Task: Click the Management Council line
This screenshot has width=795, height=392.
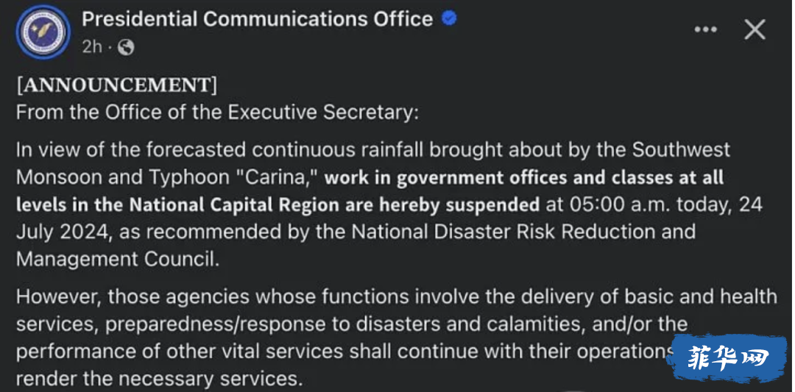Action: pyautogui.click(x=118, y=259)
